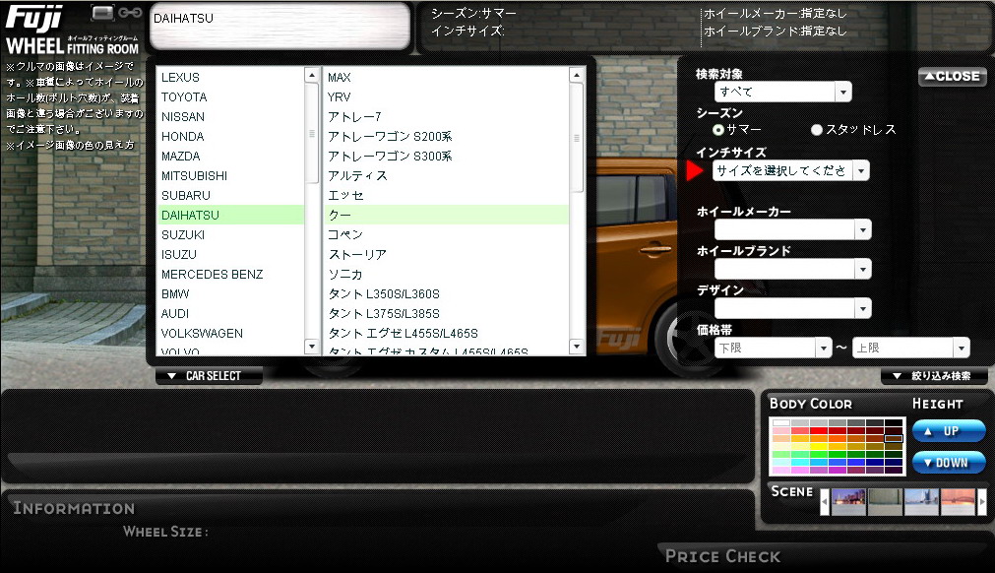The height and width of the screenshot is (573, 995).
Task: Select DAIHATSU in the maker list
Action: tap(231, 215)
